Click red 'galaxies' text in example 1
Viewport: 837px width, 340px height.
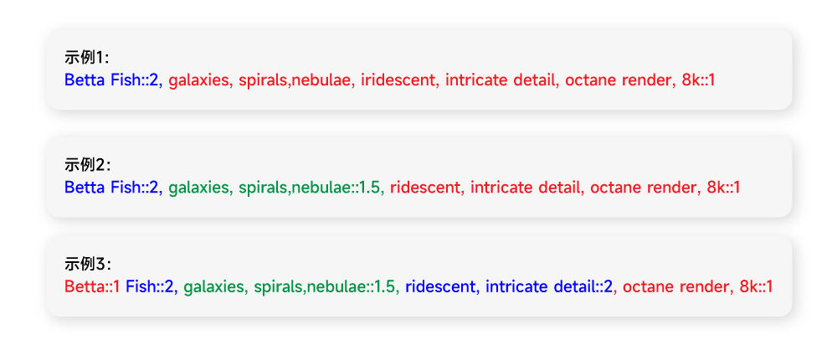[200, 80]
